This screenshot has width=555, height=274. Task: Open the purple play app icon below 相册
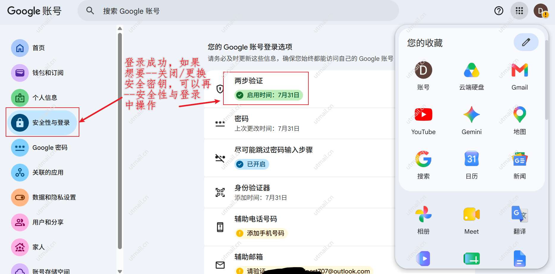pyautogui.click(x=423, y=259)
